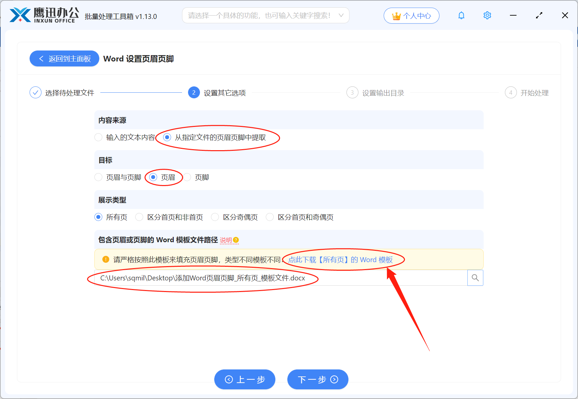Open the notifications bell icon
Image resolution: width=578 pixels, height=399 pixels.
point(461,15)
